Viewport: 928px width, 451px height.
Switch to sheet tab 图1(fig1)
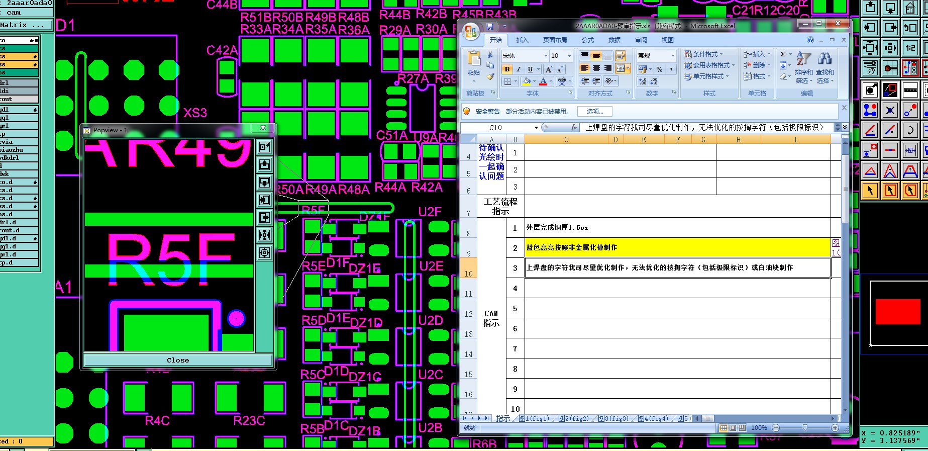(536, 418)
